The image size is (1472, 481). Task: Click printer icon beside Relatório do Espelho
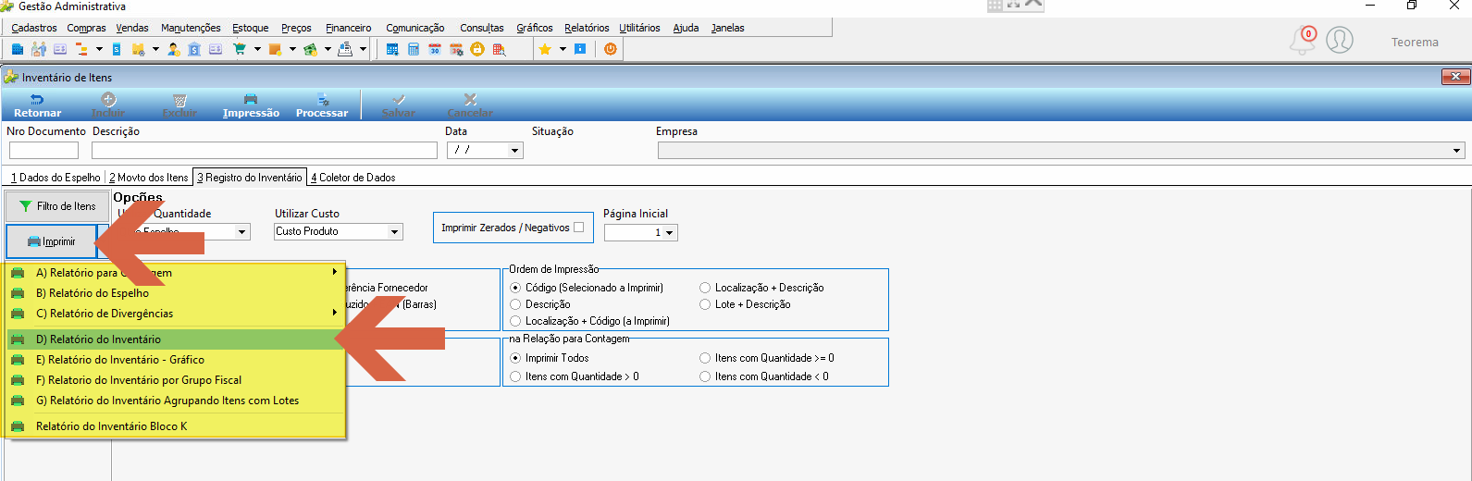18,293
